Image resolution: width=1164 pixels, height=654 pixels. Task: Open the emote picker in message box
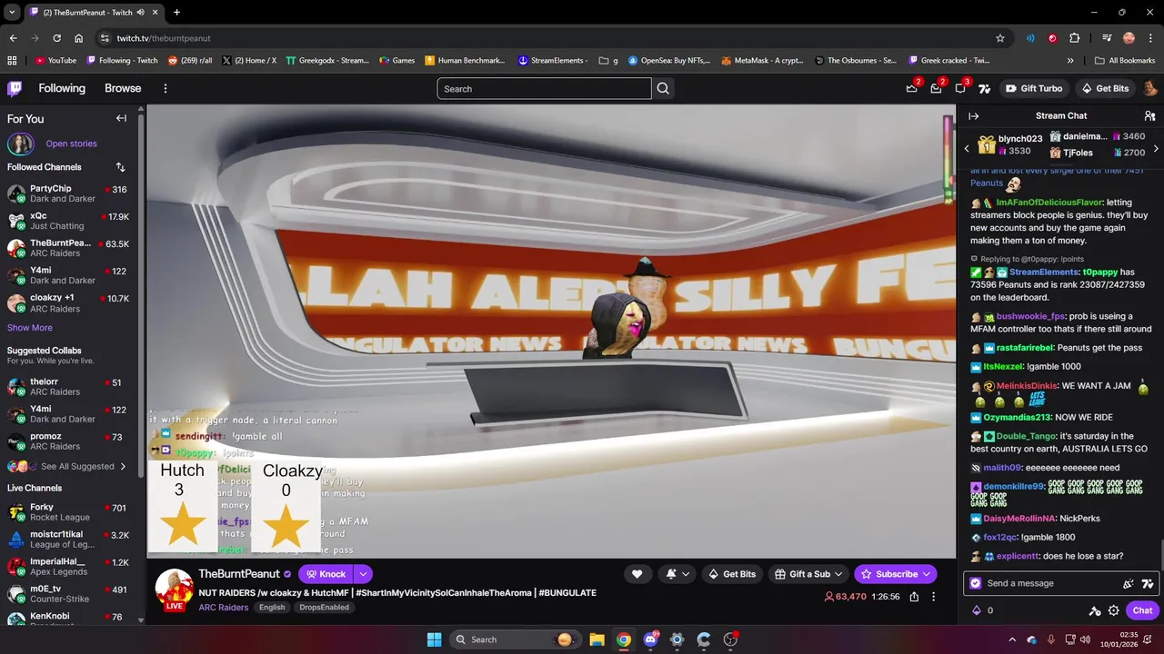[x=1129, y=583]
